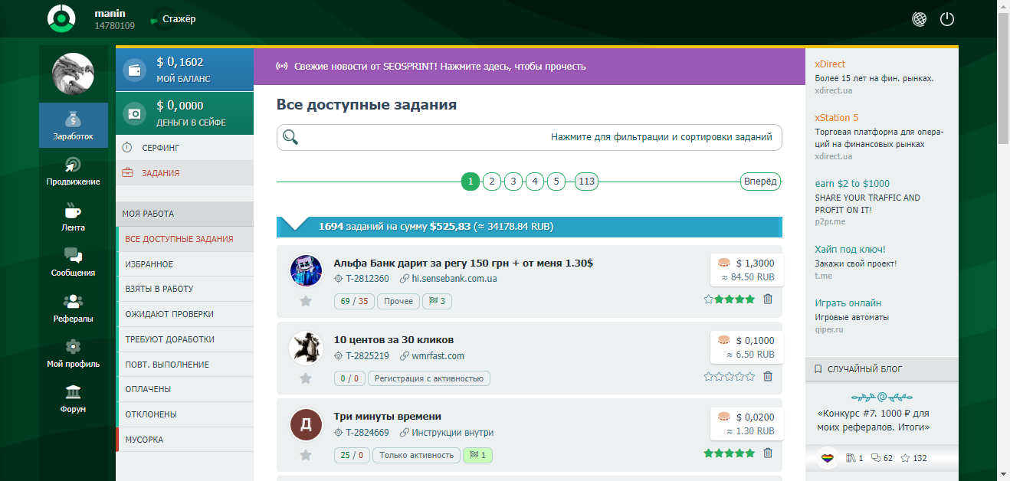This screenshot has height=481, width=1010.
Task: Click the magnifier icon in filter bar
Action: [x=290, y=137]
